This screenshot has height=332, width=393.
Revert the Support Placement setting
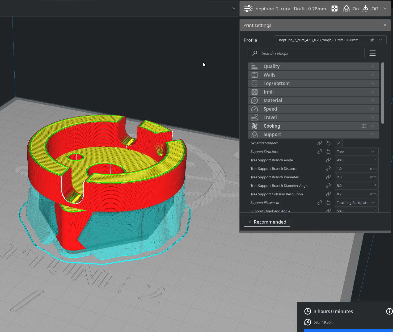328,203
